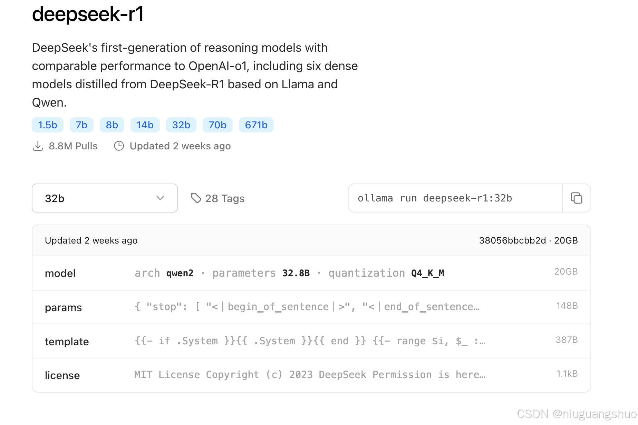Open the model file row

(x=311, y=273)
